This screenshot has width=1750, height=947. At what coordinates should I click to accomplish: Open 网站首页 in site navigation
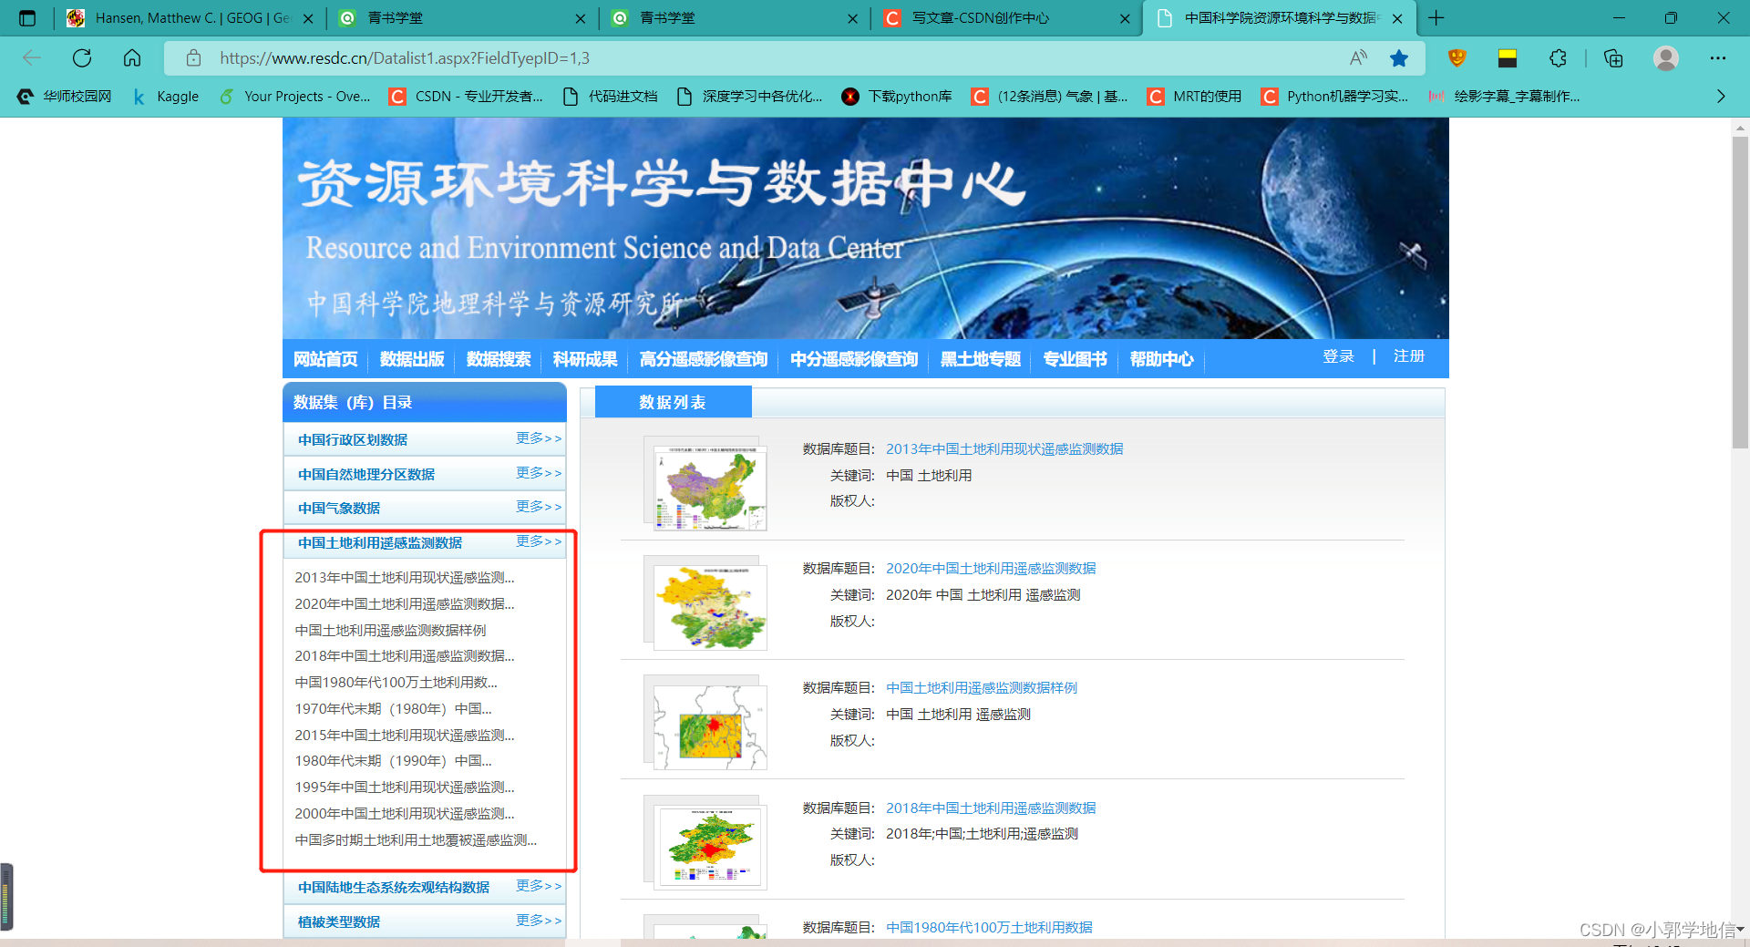tap(325, 359)
